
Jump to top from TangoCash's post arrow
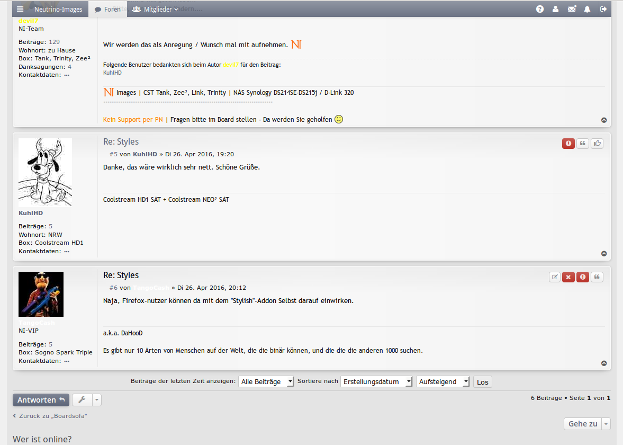604,363
